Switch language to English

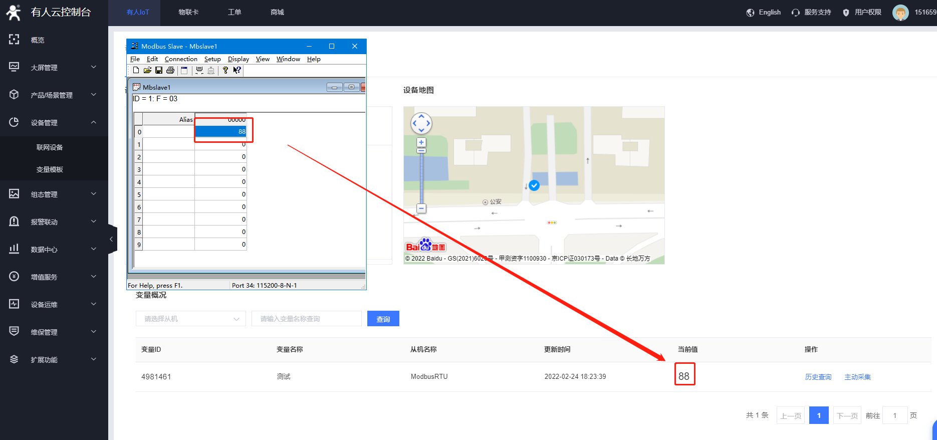(764, 13)
